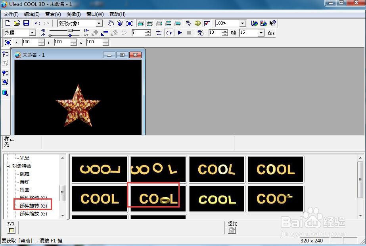
Task: Create a new file with the blank page icon
Action: tap(8, 23)
